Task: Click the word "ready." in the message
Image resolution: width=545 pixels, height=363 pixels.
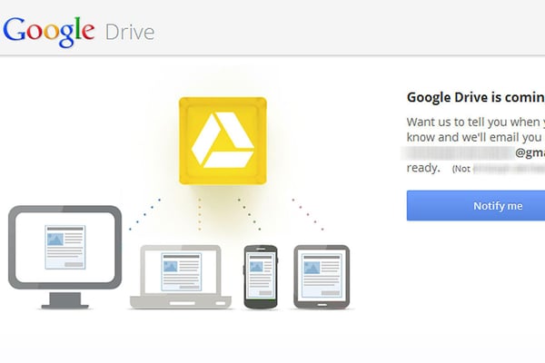Action: click(x=424, y=168)
